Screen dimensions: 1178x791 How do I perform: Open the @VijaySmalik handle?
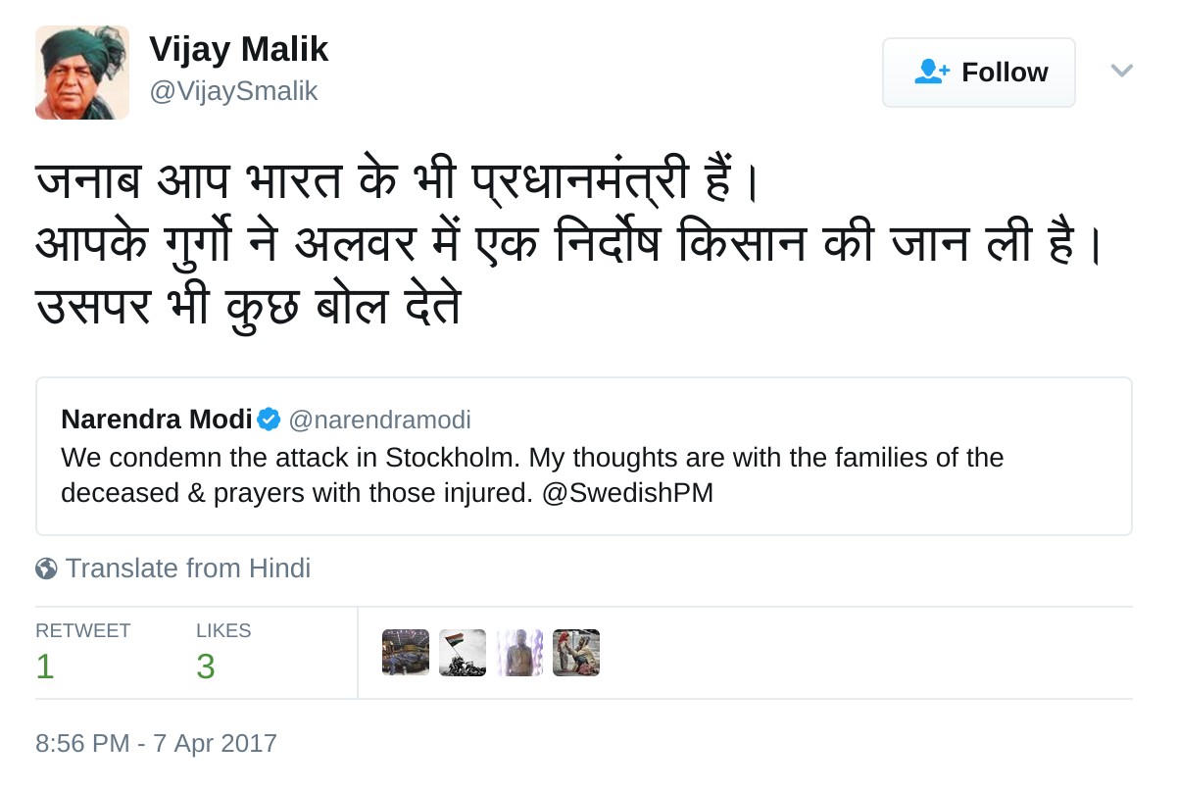click(233, 91)
